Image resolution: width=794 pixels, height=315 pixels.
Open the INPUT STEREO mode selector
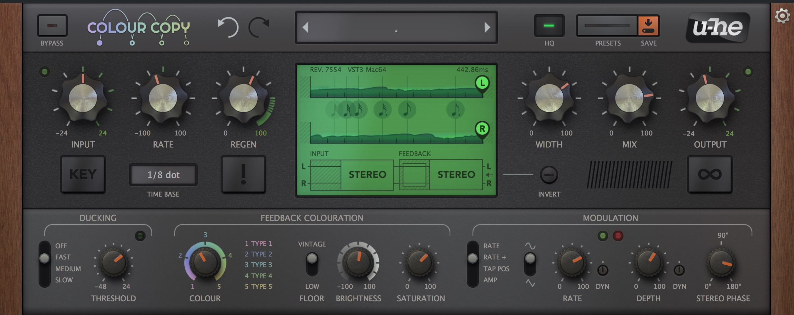pyautogui.click(x=367, y=175)
